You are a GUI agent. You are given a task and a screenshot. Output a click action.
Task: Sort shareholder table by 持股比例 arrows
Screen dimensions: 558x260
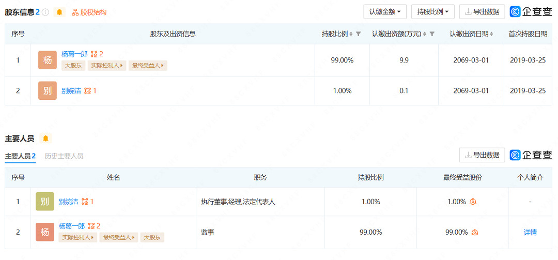click(351, 34)
